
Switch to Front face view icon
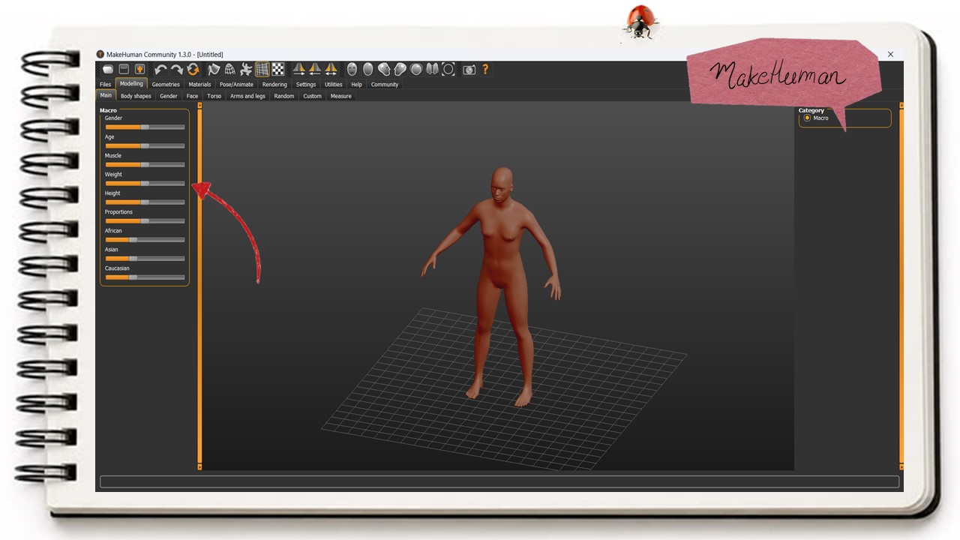coord(352,70)
